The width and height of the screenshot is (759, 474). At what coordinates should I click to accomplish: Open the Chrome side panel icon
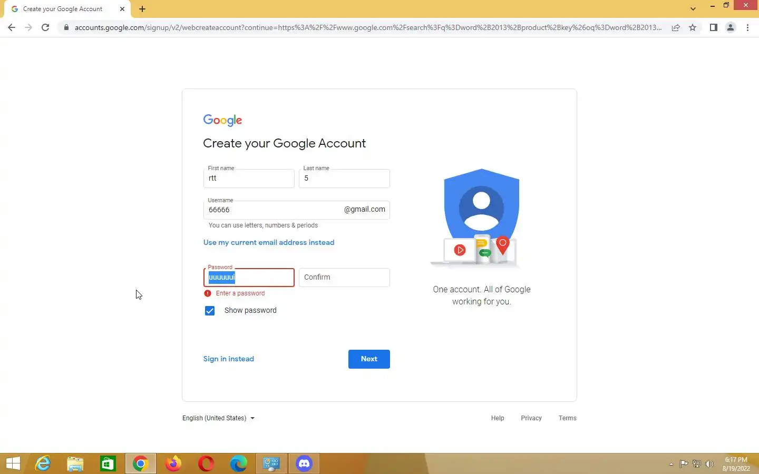(713, 27)
